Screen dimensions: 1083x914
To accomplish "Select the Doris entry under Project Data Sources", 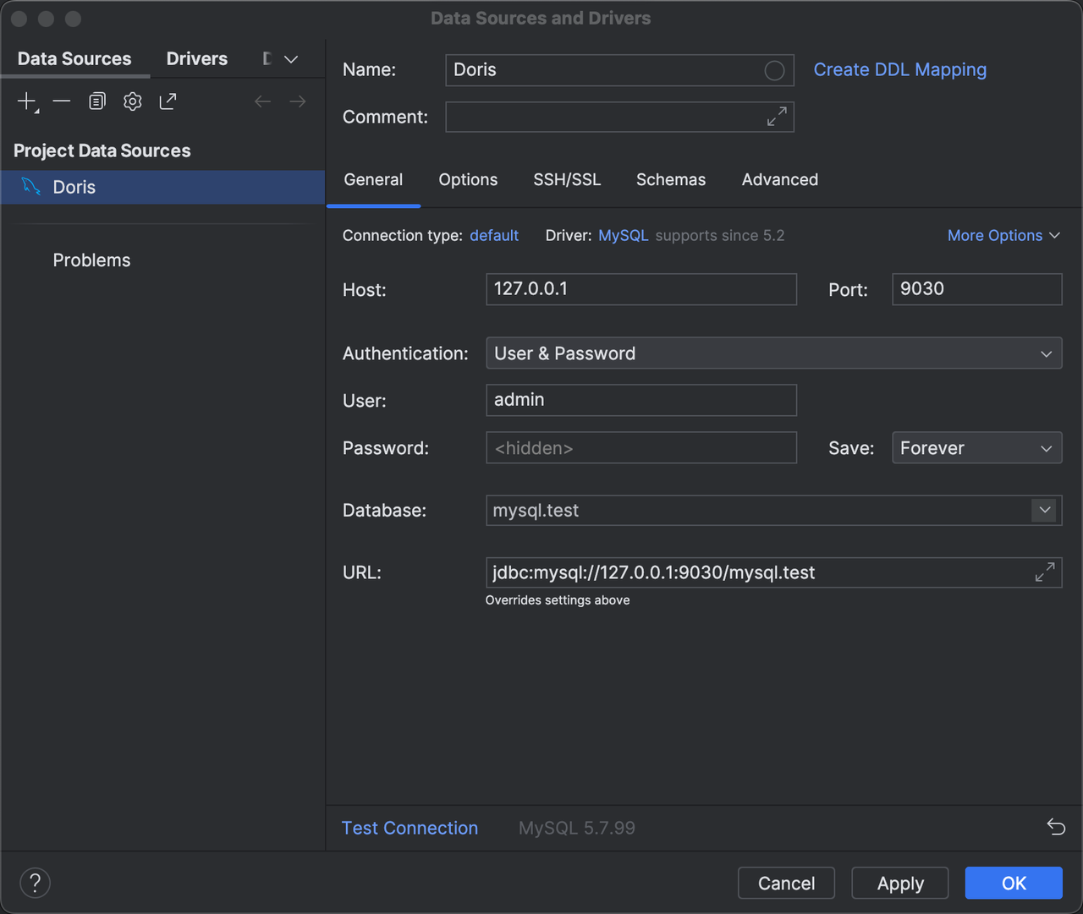I will [x=74, y=187].
